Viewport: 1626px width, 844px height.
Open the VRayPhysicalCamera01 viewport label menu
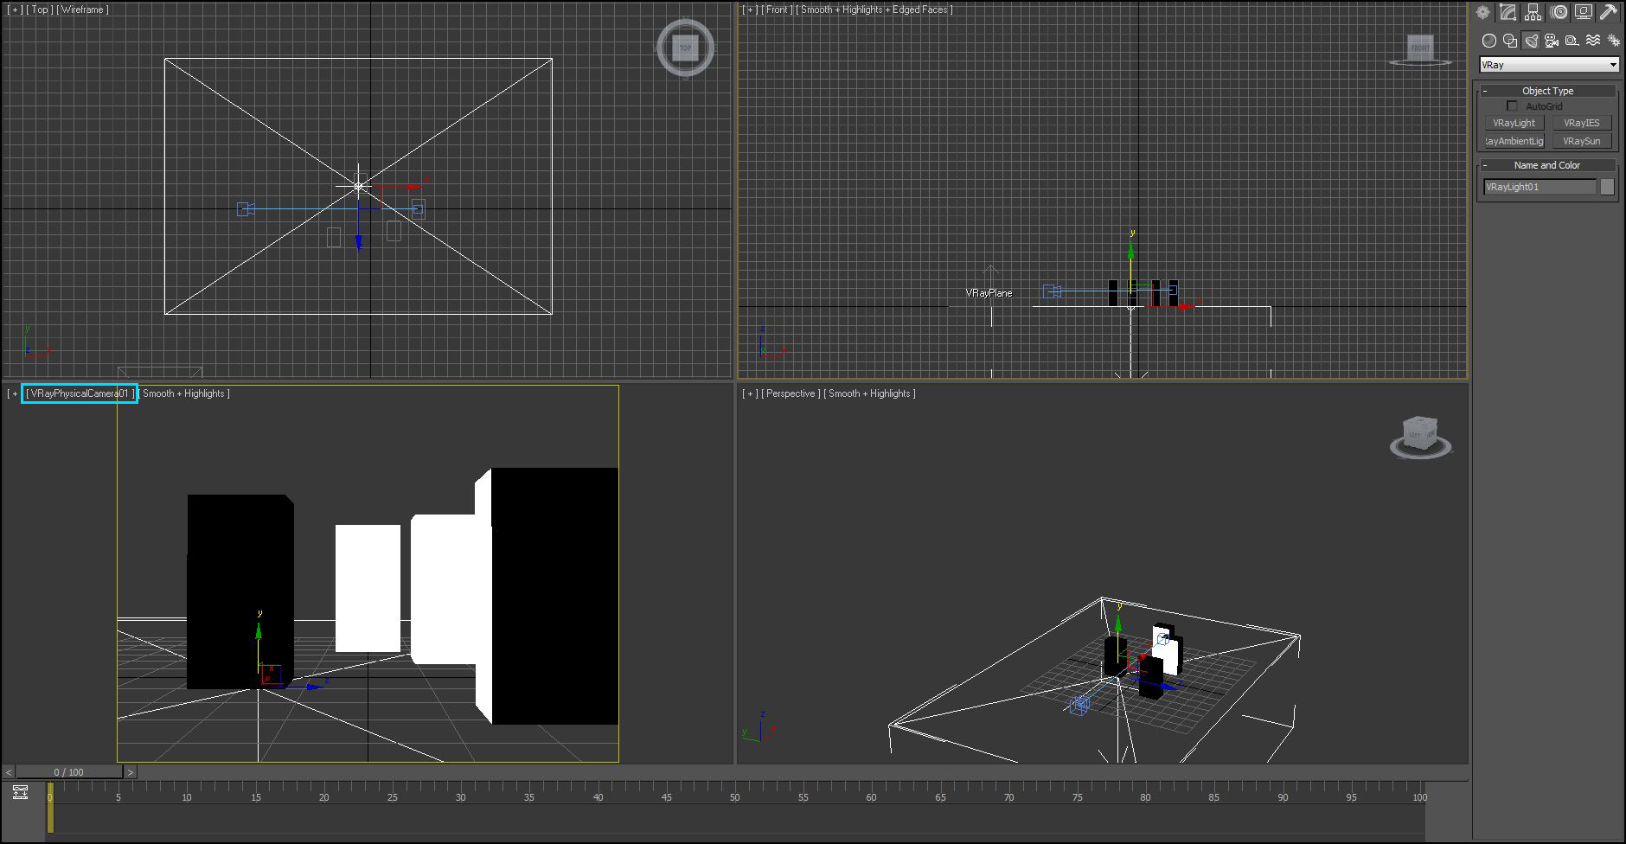[78, 393]
